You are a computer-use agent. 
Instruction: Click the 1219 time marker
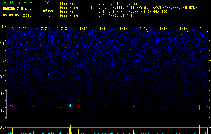click(x=184, y=29)
